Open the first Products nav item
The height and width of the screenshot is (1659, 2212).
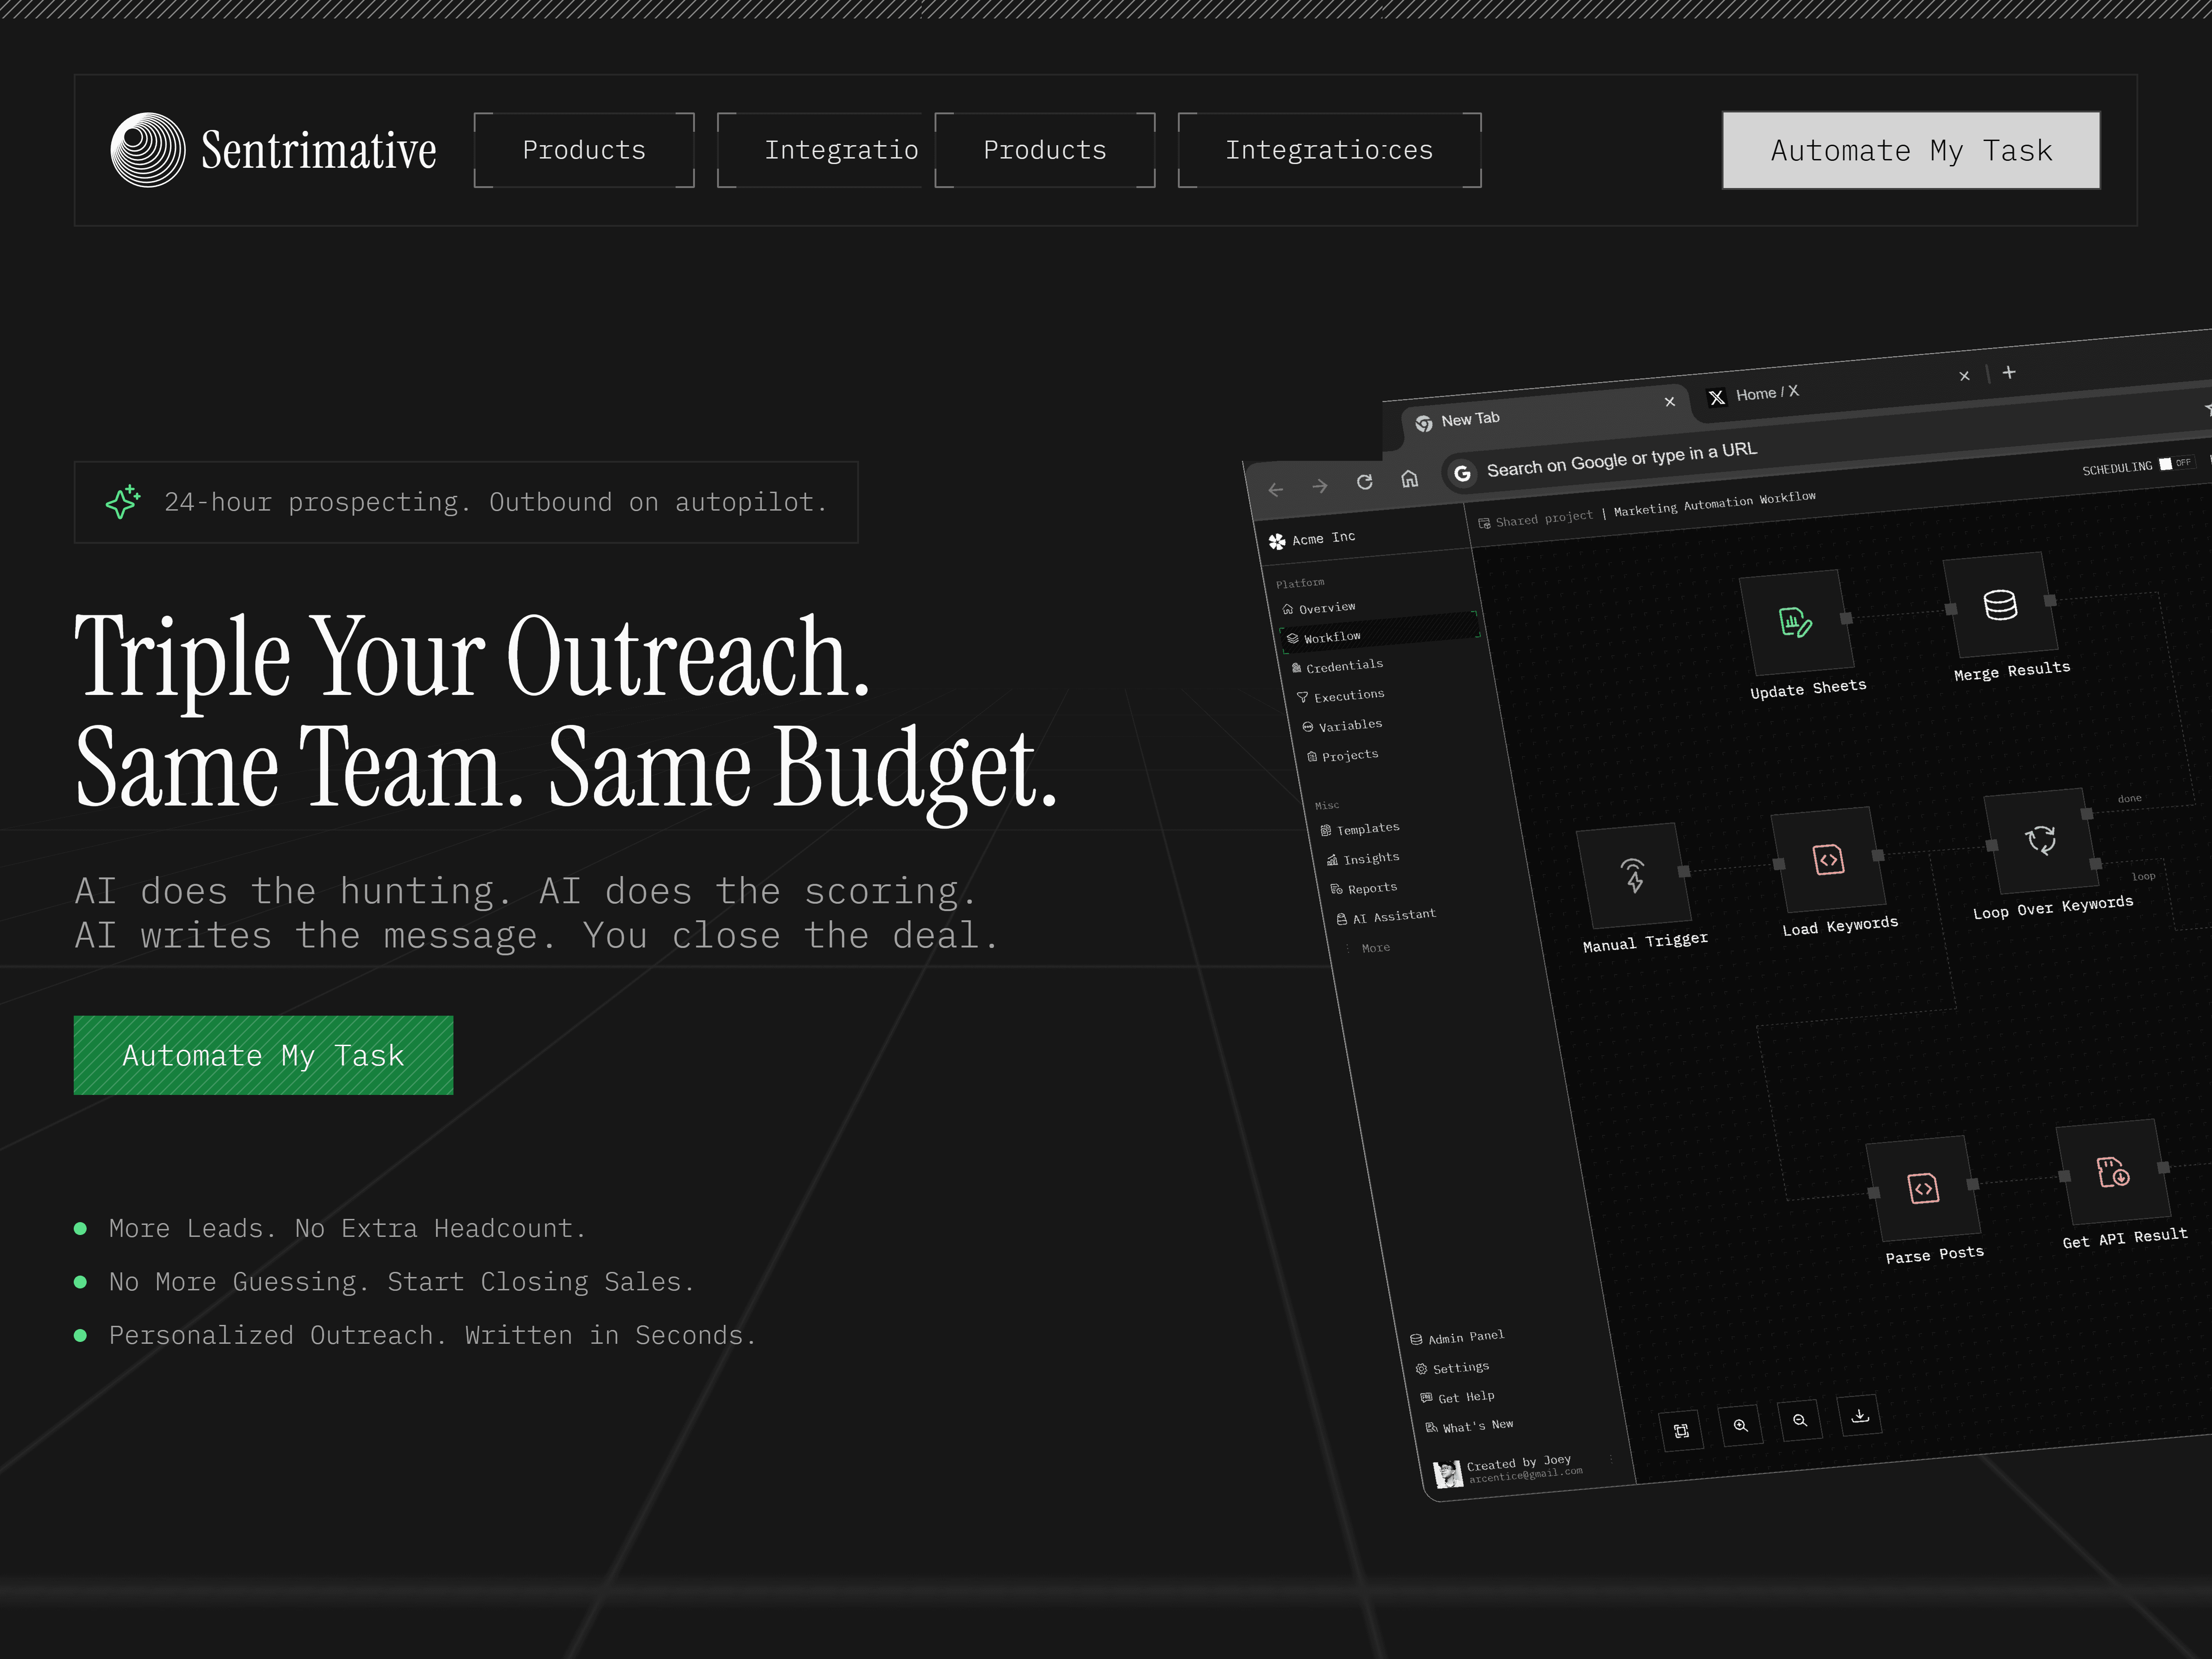(584, 150)
